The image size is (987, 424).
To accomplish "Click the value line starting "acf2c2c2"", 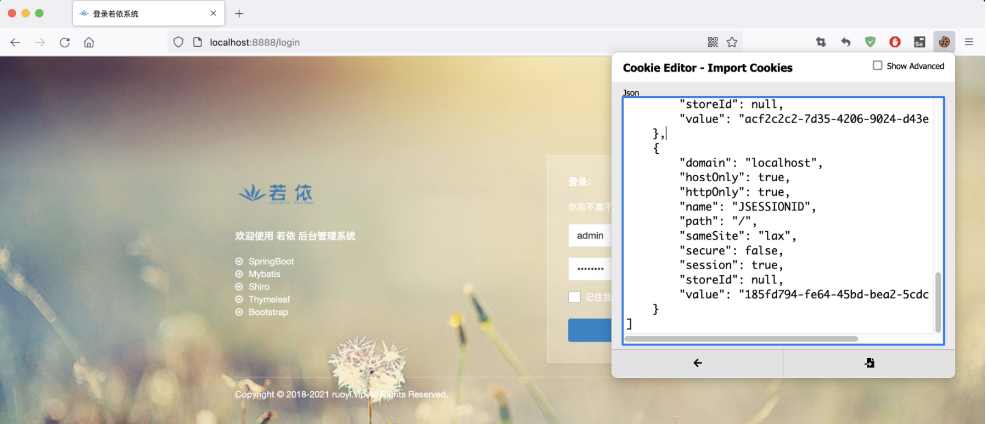I will click(804, 119).
